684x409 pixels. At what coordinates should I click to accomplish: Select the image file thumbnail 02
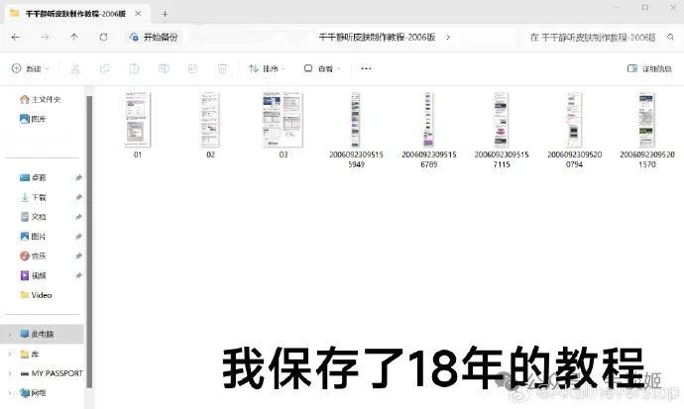(210, 120)
